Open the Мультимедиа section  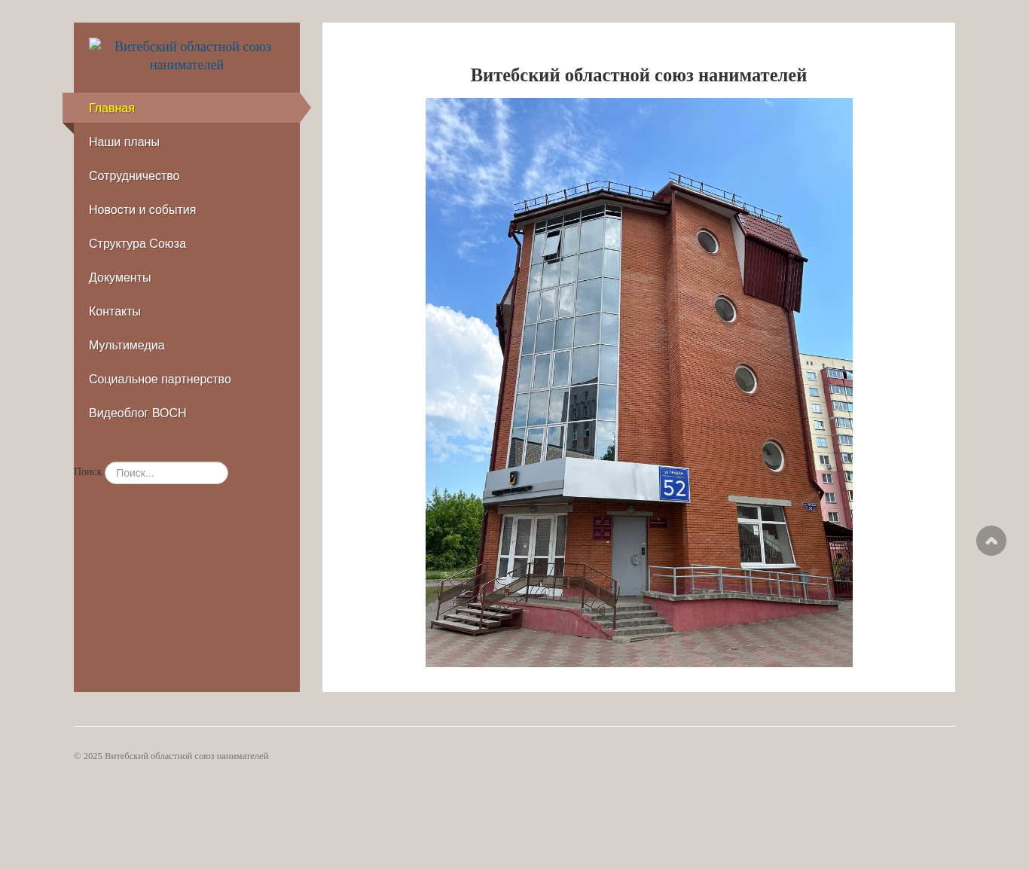187,345
